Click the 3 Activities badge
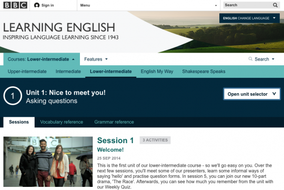 click(x=155, y=140)
